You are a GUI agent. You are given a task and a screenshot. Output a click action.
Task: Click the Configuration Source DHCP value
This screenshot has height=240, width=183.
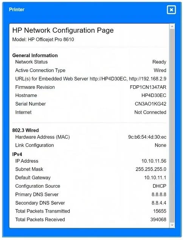tap(159, 186)
